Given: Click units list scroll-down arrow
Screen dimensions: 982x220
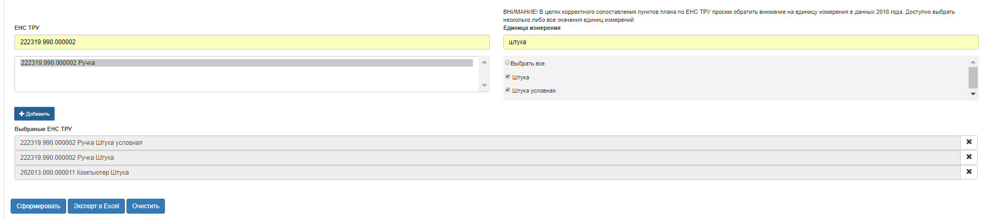Looking at the screenshot, I should click(973, 94).
